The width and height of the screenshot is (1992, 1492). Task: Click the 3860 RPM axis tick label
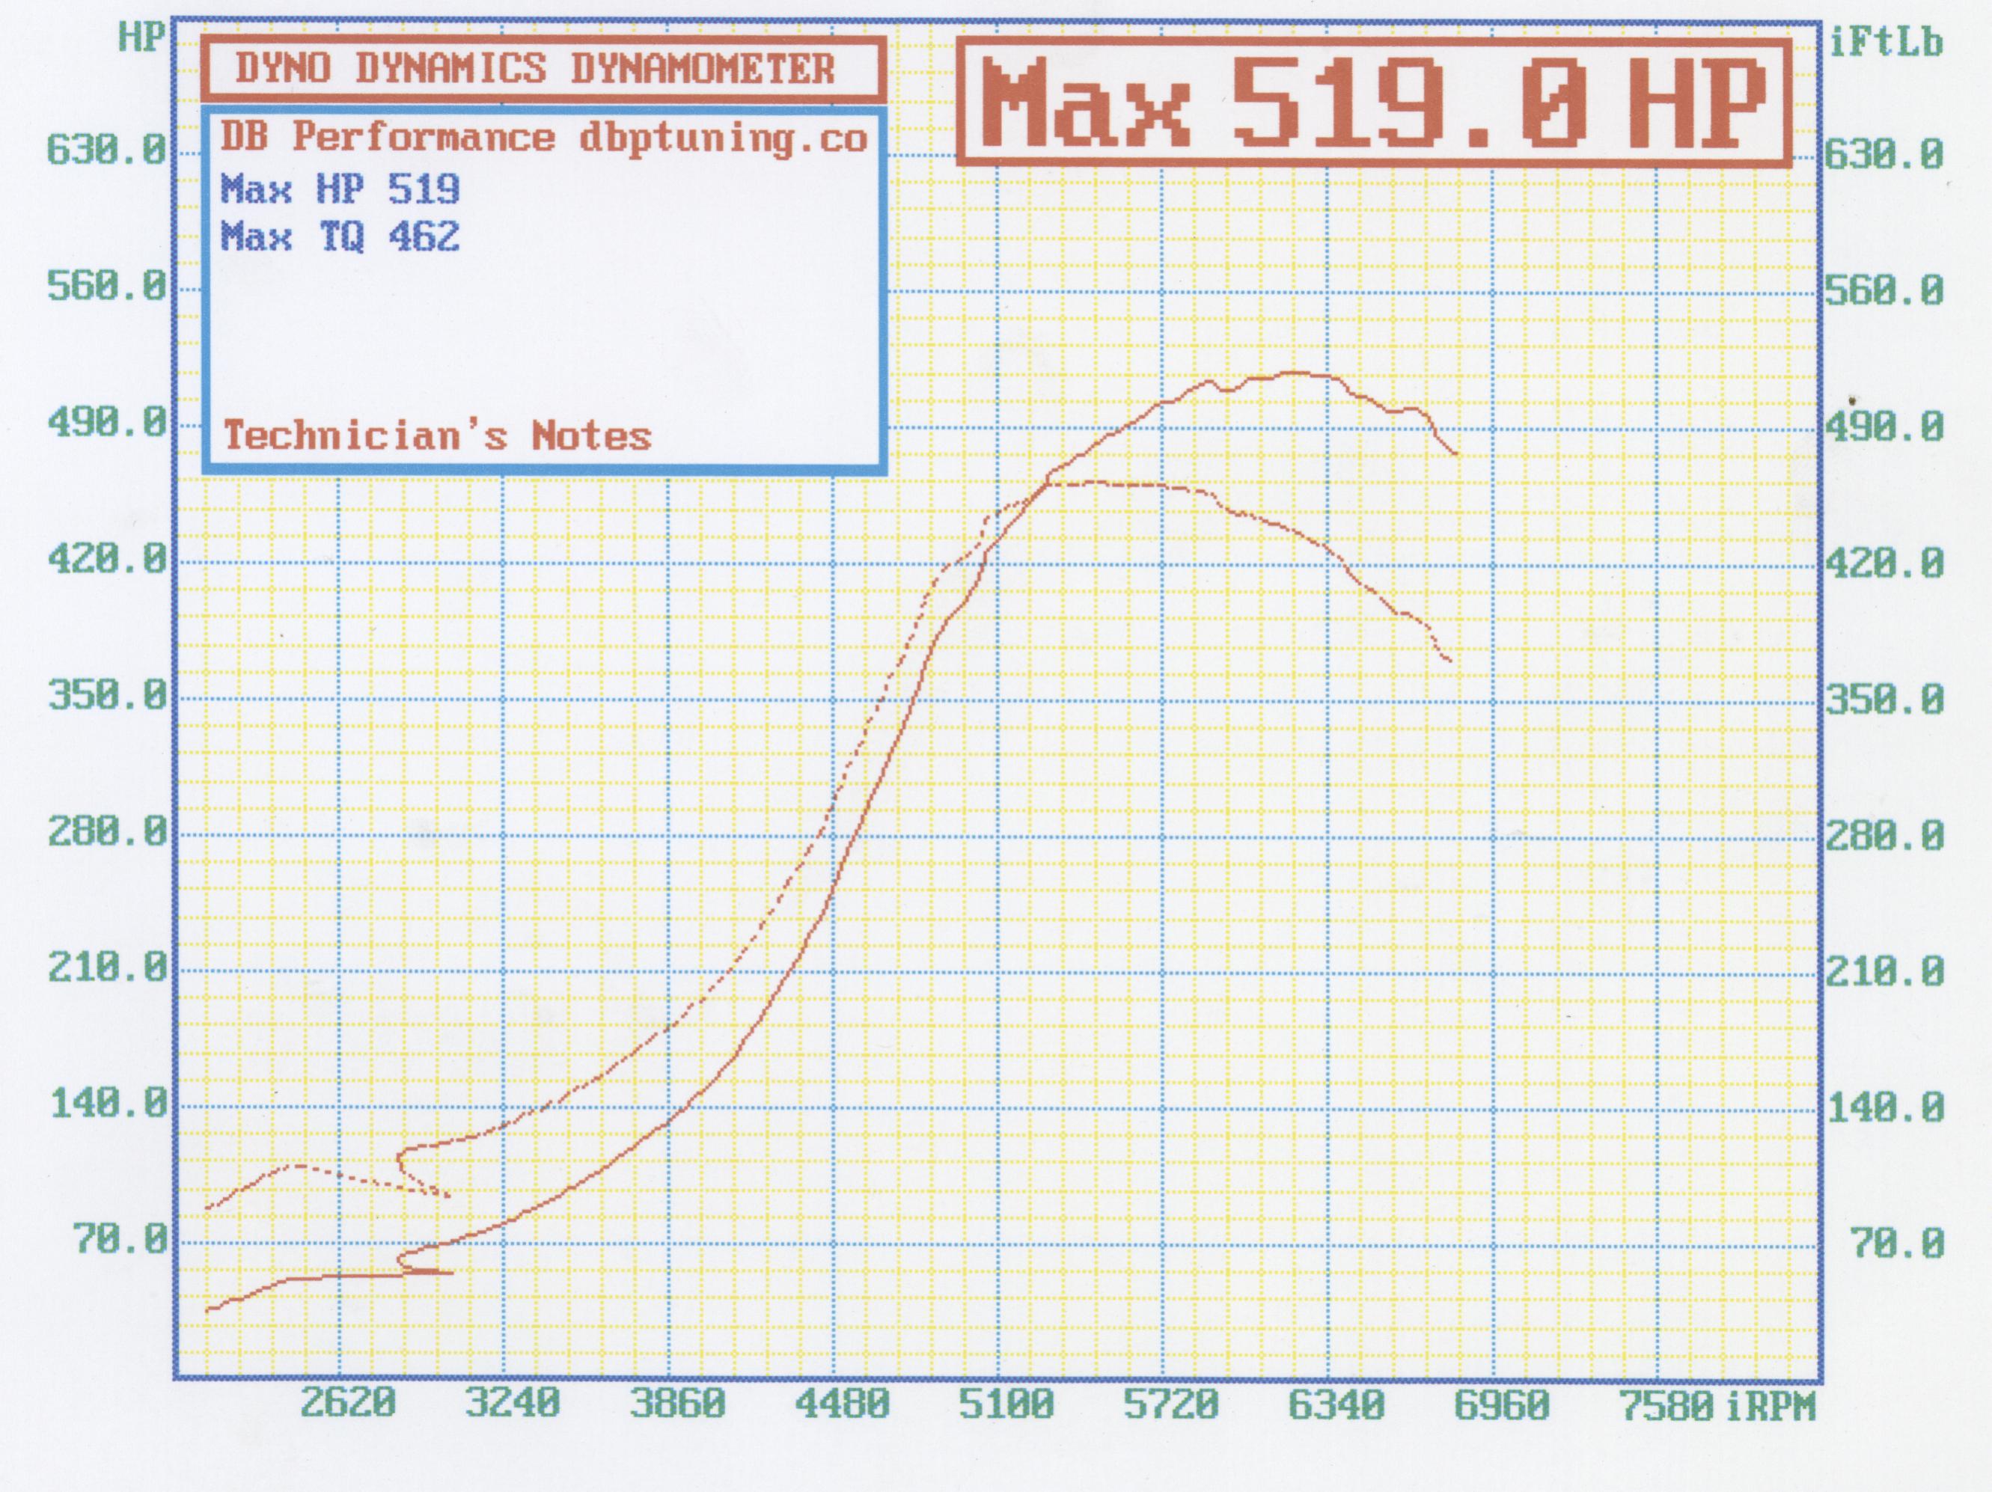point(677,1403)
